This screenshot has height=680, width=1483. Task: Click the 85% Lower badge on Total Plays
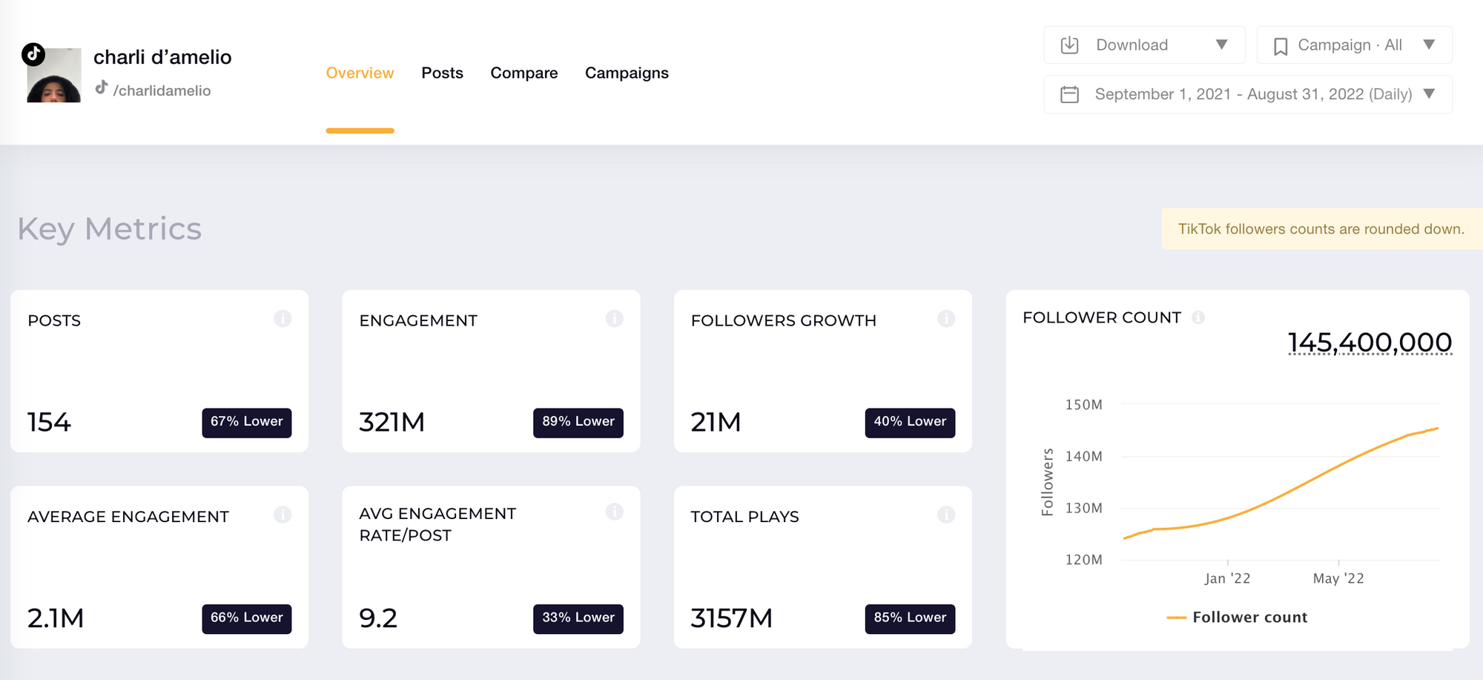click(x=910, y=618)
